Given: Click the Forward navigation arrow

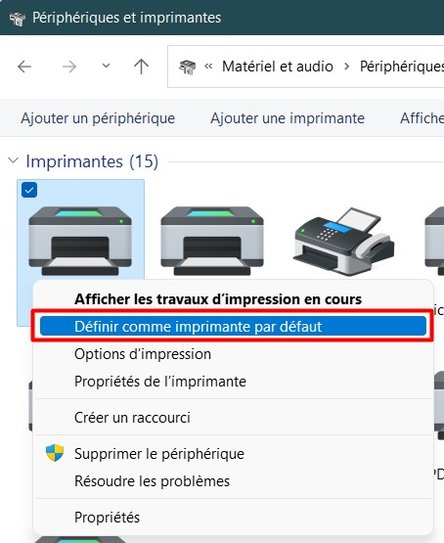Looking at the screenshot, I should tap(69, 67).
